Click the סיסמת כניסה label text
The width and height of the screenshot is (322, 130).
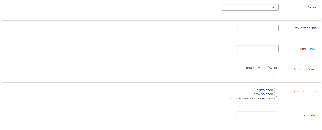308,49
